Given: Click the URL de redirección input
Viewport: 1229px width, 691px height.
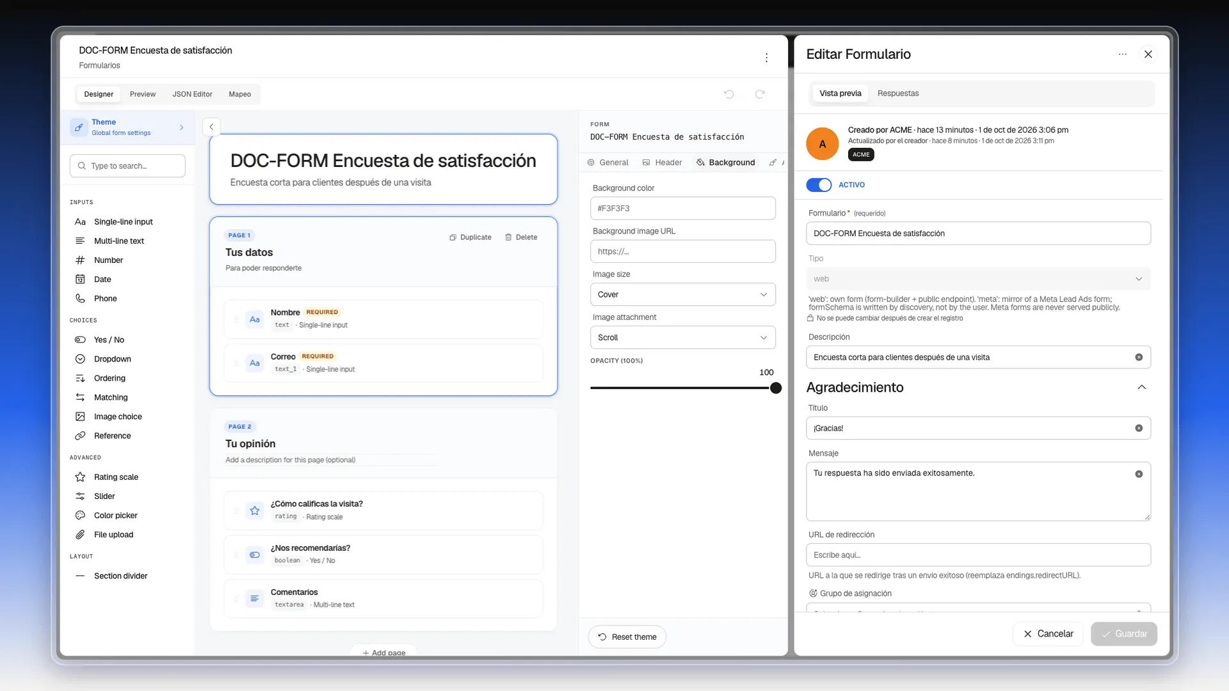Looking at the screenshot, I should coord(978,555).
